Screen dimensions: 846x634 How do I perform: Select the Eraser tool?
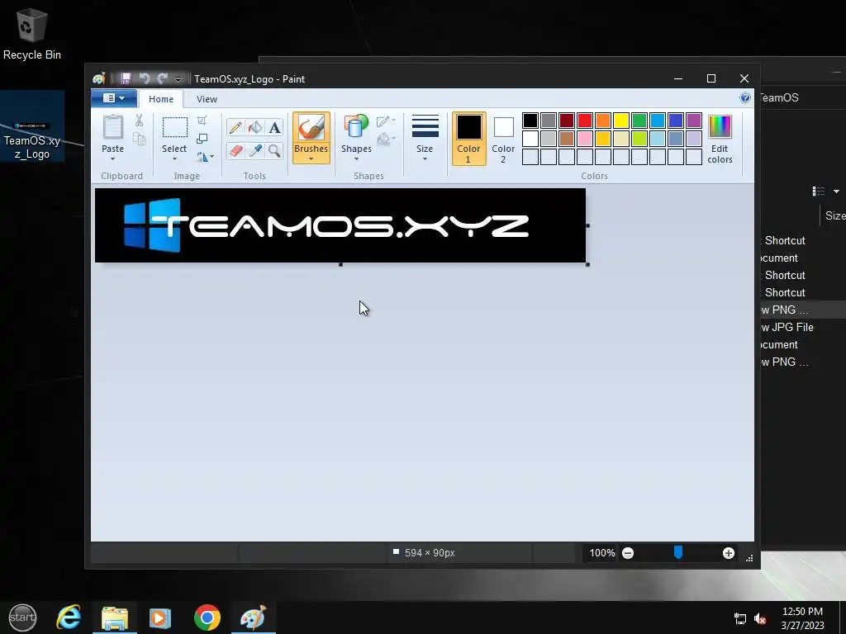click(235, 150)
